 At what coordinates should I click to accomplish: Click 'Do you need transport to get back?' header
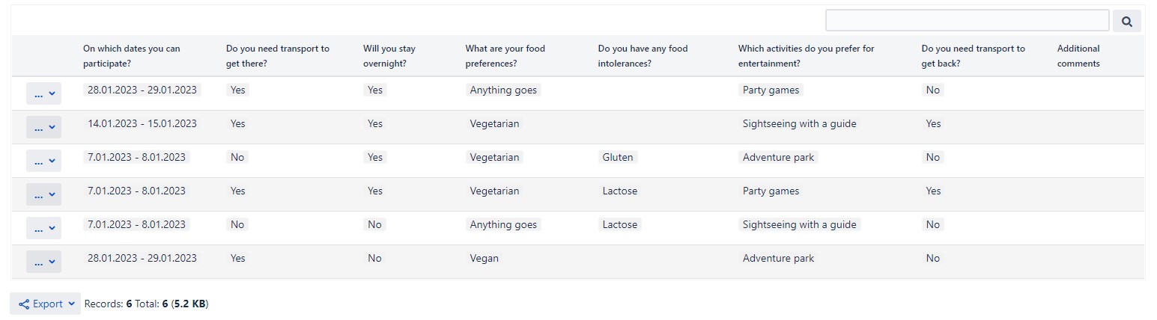point(974,56)
